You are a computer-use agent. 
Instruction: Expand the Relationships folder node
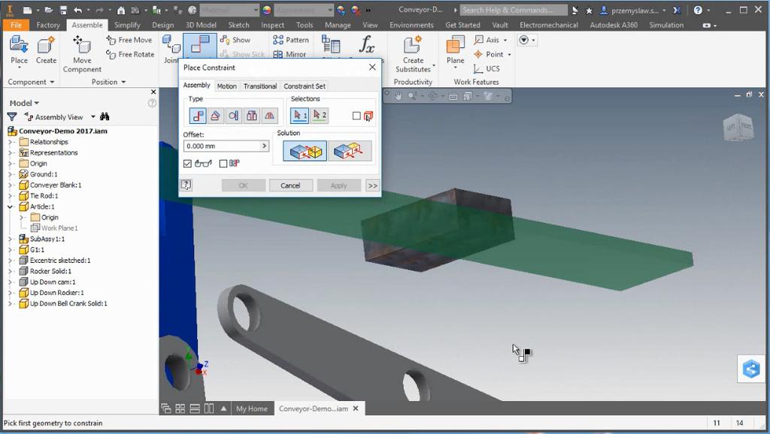[x=10, y=142]
